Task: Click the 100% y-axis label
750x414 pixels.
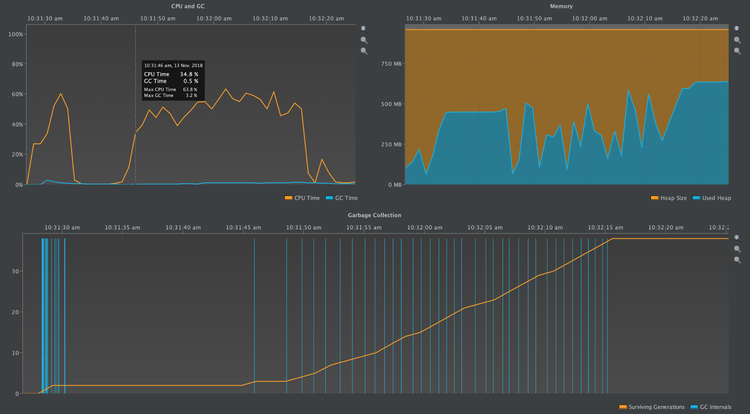Action: point(16,34)
